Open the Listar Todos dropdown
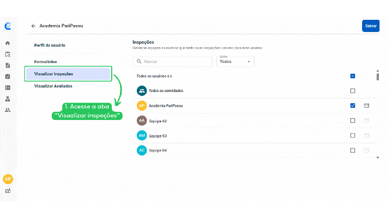The height and width of the screenshot is (219, 390). pos(235,62)
